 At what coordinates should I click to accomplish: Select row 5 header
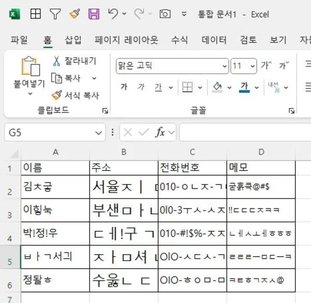(10, 257)
